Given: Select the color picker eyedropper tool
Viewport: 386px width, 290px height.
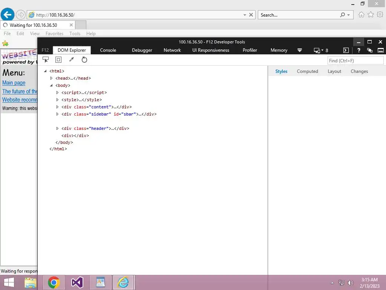Looking at the screenshot, I should [x=71, y=59].
